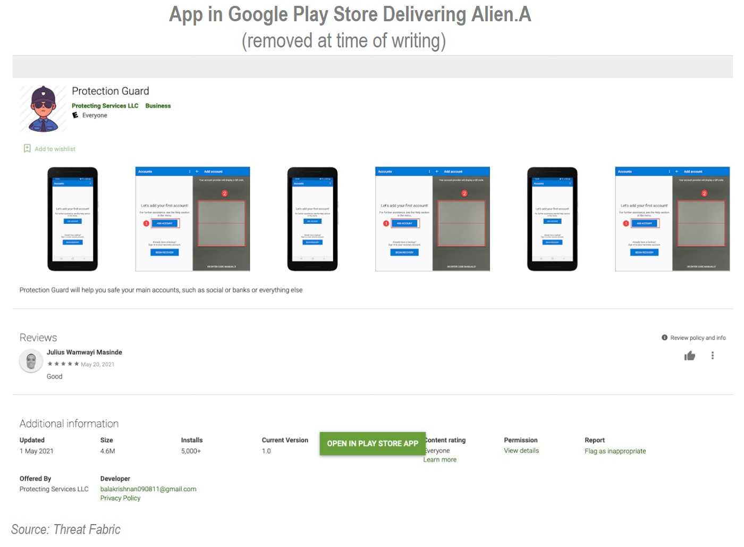Open the middle tablet Add account screenshot

[433, 219]
